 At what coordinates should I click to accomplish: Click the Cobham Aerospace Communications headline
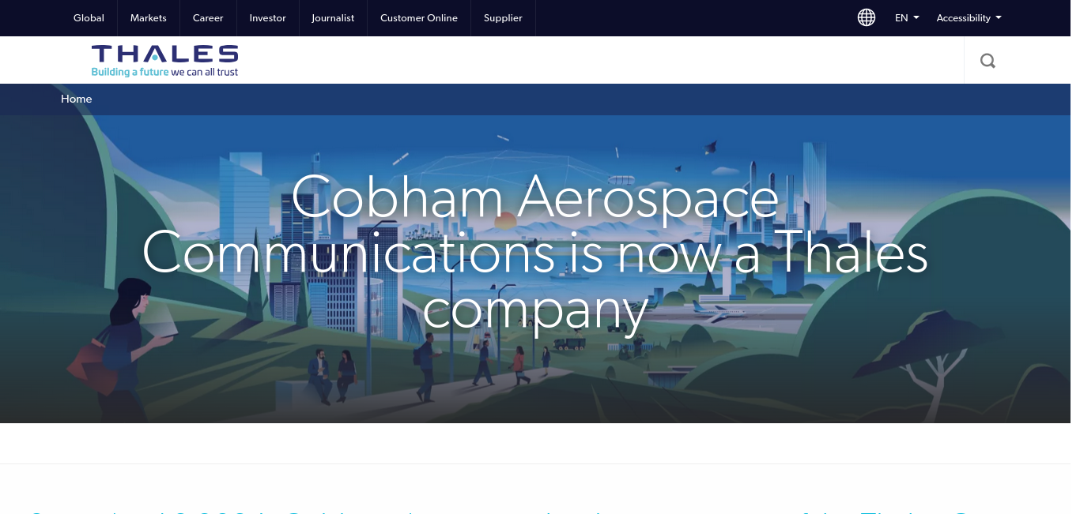pos(535,253)
